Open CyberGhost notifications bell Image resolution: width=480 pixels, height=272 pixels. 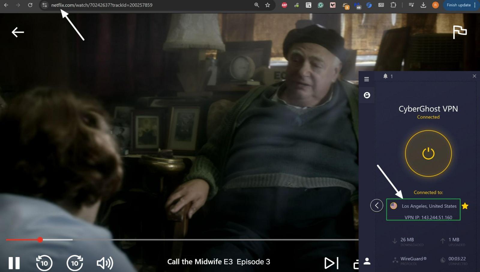click(x=386, y=76)
